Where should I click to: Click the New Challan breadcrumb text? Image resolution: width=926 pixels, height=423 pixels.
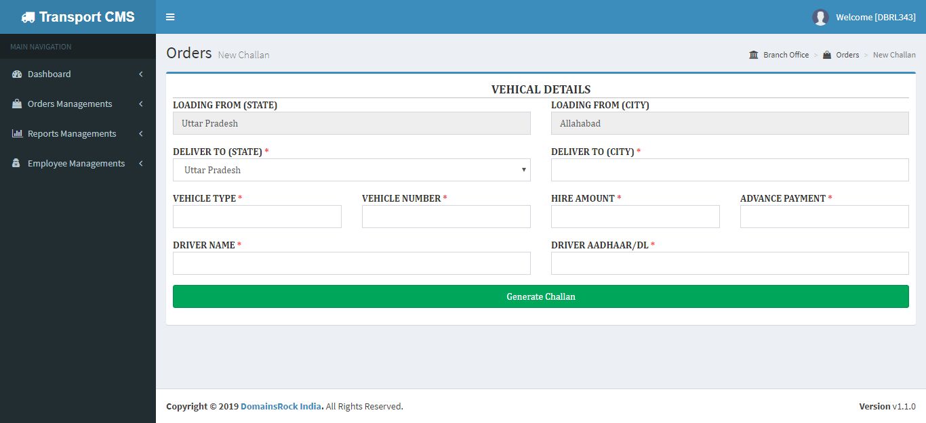coord(894,55)
